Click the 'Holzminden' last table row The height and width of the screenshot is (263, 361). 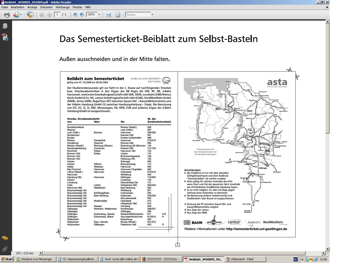coord(119,224)
